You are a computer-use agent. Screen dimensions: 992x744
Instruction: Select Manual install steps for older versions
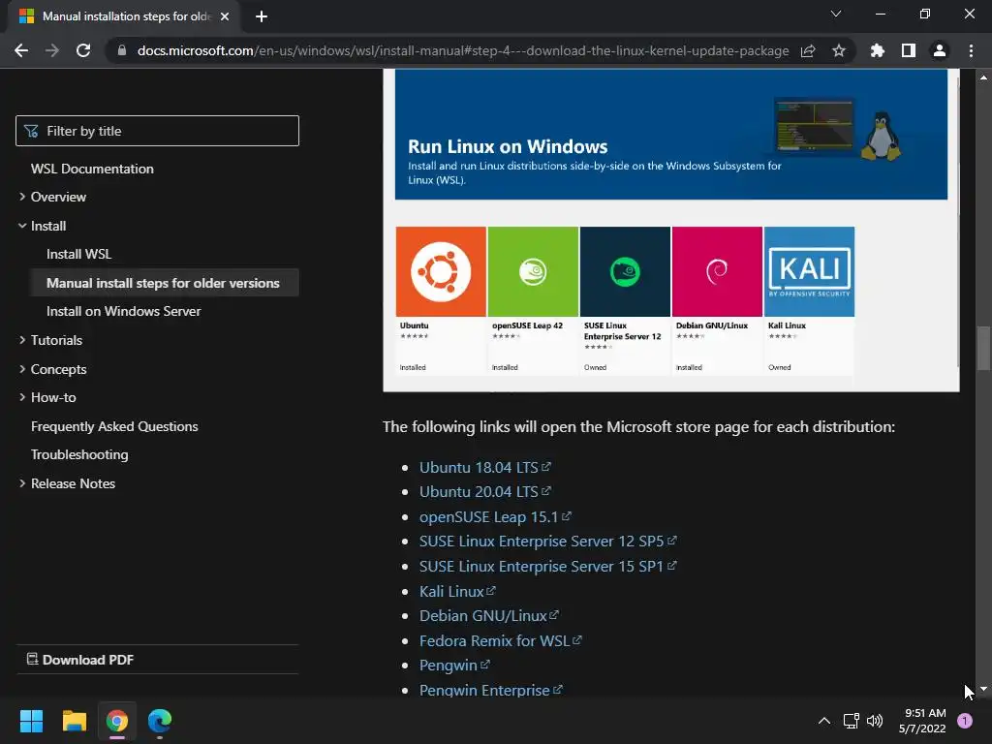(163, 283)
